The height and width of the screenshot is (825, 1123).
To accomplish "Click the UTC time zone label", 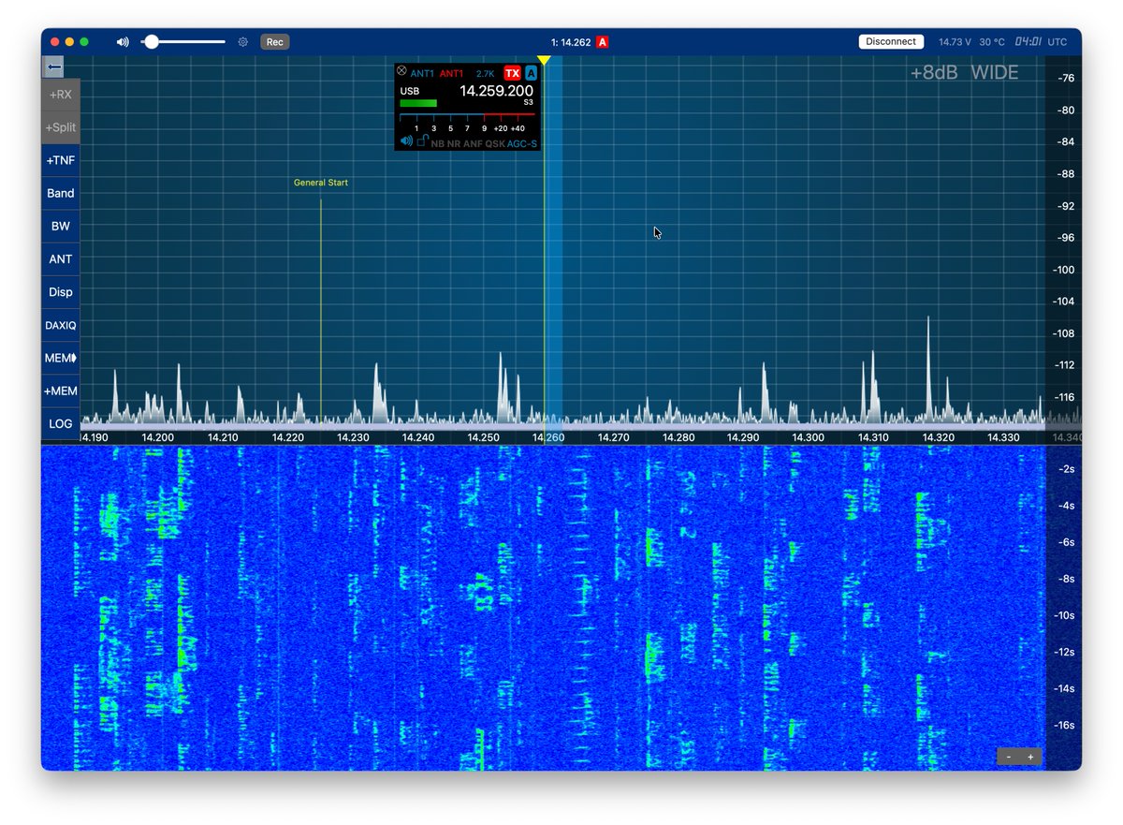I will (x=1057, y=42).
